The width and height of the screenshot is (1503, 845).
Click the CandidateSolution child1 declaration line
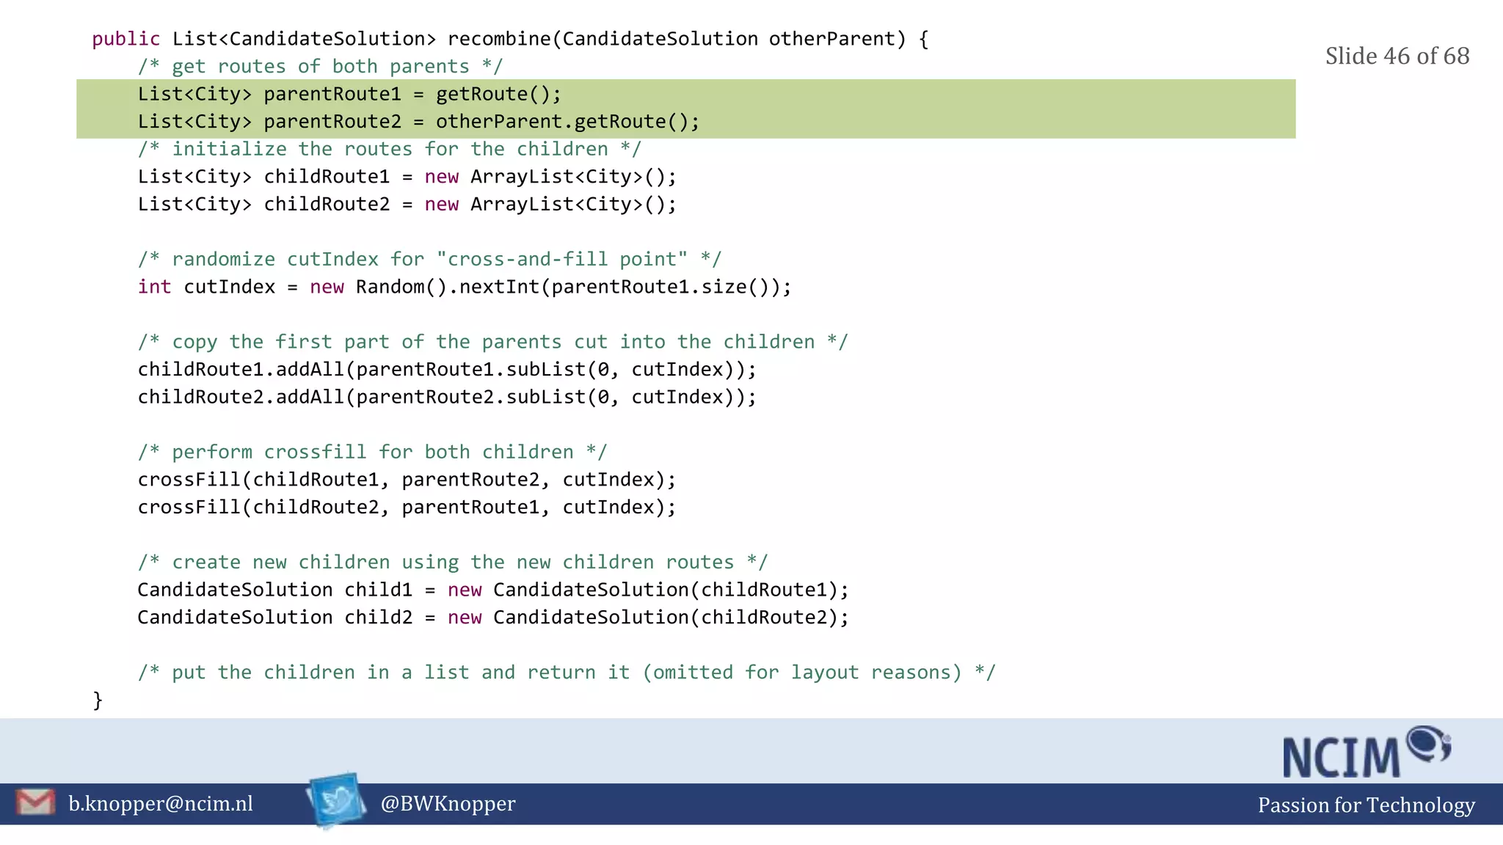492,590
